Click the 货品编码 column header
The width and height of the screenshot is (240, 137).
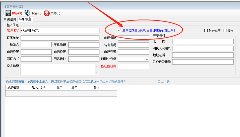click(x=18, y=88)
